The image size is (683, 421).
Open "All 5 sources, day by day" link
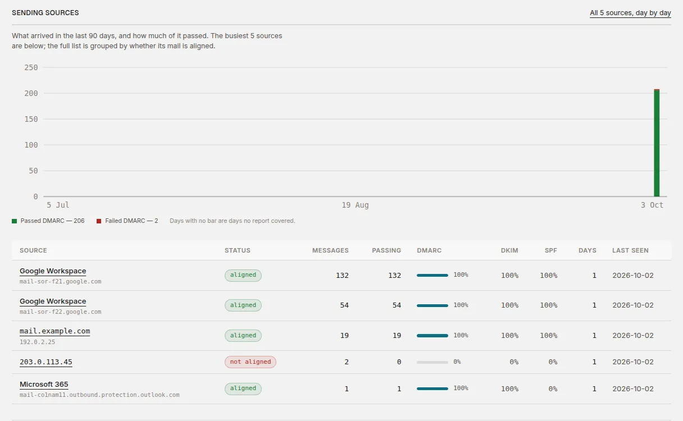pyautogui.click(x=630, y=13)
